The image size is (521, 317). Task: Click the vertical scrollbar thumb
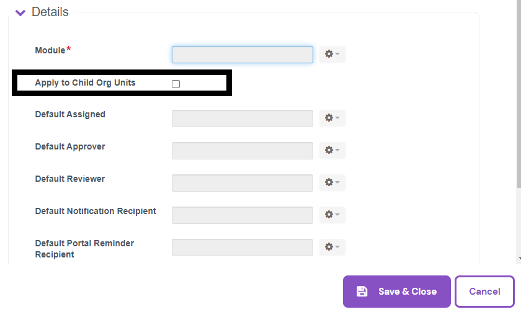pos(519,93)
